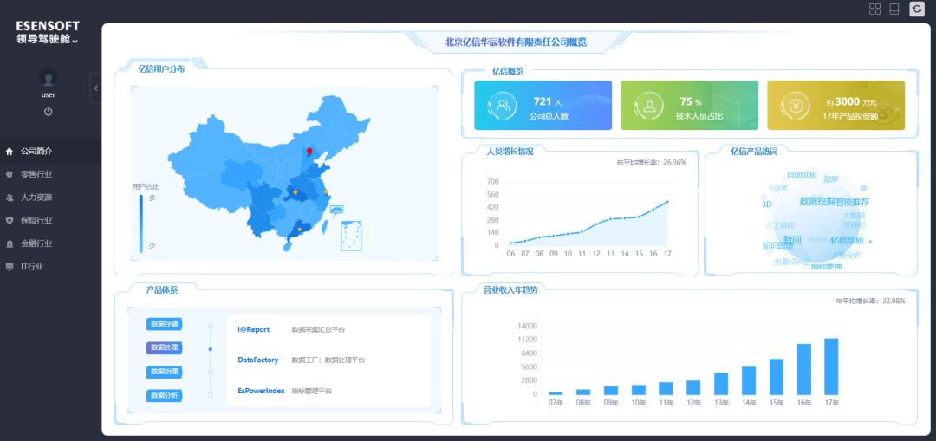Screen dimensions: 936x441
Task: Click the refresh icon in top-right corner
Action: (917, 9)
